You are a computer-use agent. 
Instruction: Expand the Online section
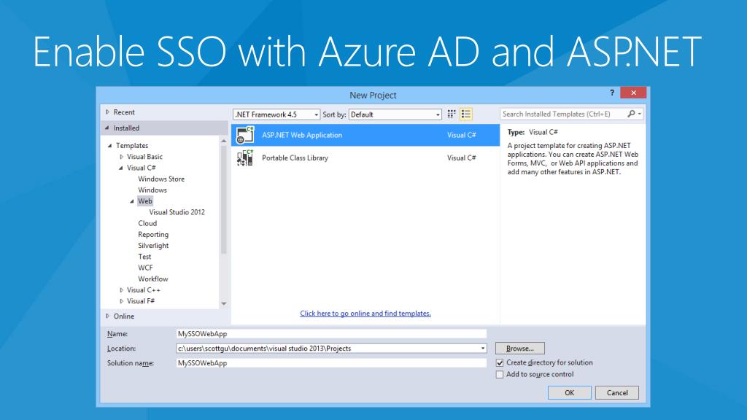click(108, 316)
